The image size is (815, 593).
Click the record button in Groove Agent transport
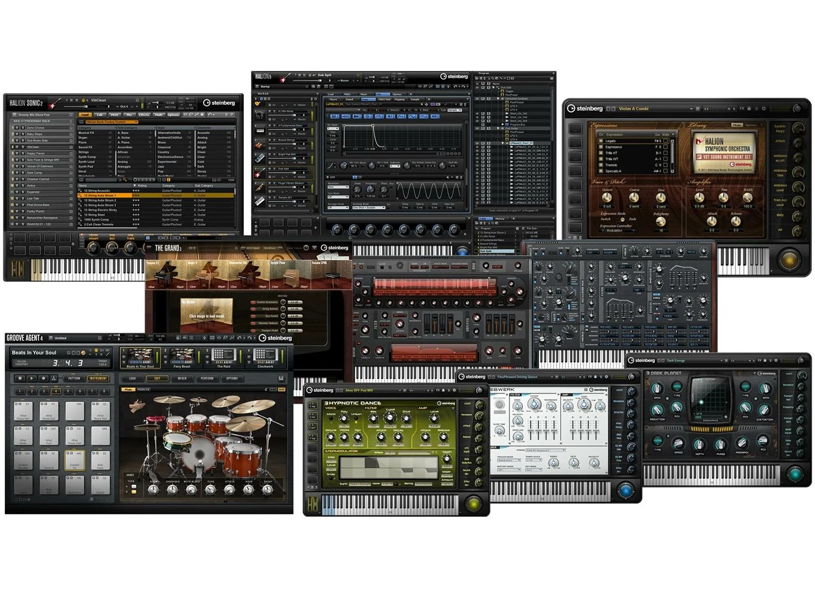pos(44,378)
